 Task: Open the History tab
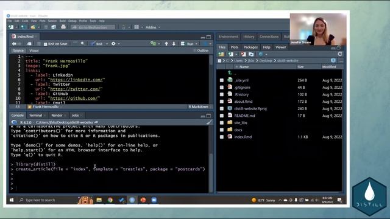(x=249, y=36)
